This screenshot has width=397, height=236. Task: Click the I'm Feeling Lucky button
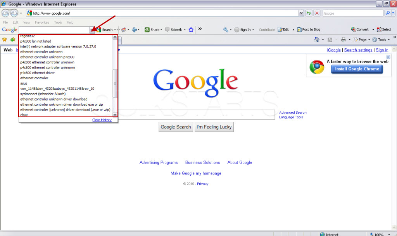pos(214,127)
